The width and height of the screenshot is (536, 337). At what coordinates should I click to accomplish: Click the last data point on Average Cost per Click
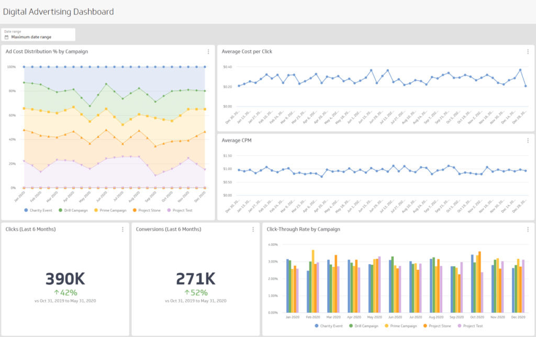pyautogui.click(x=525, y=86)
